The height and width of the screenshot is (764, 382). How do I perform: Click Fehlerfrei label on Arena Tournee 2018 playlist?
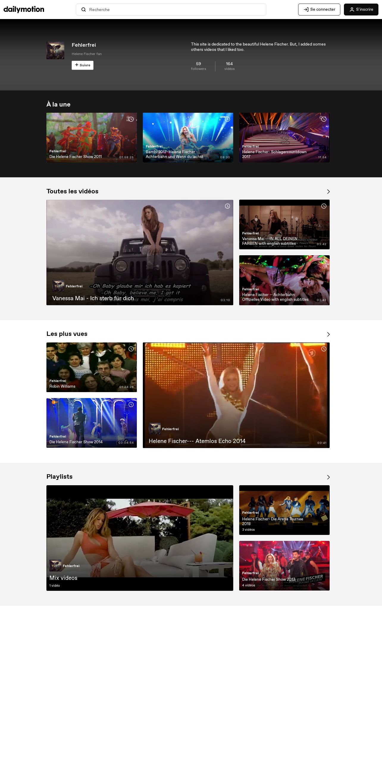pyautogui.click(x=251, y=513)
